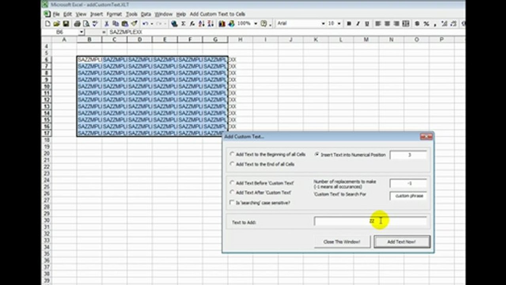Open the font size 10 dropdown
Viewport: 506px width, 285px height.
click(x=339, y=24)
